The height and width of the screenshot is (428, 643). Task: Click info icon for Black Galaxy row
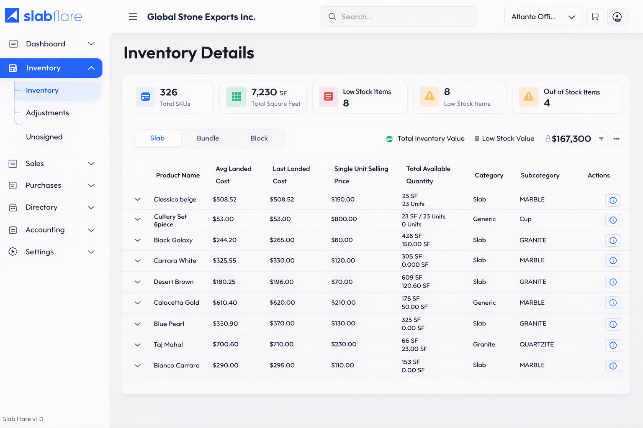(613, 240)
